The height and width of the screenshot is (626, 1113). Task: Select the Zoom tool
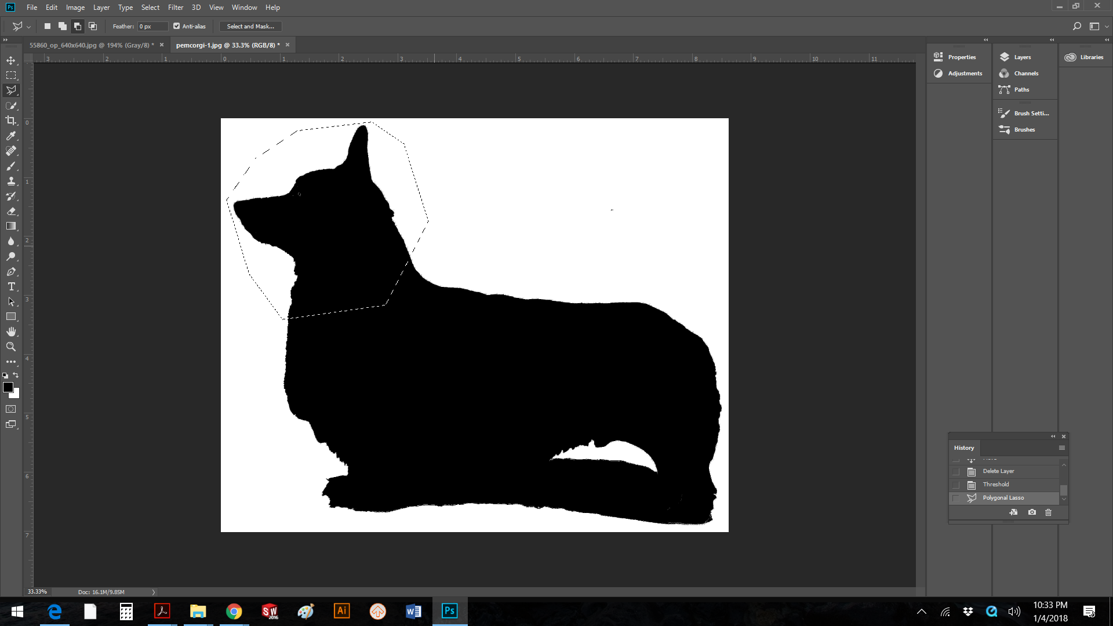(11, 347)
